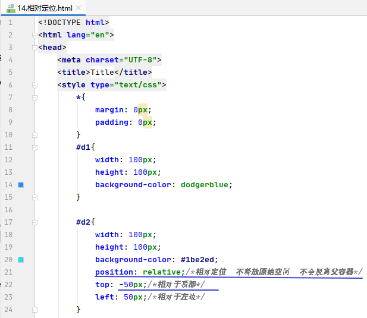Click the 相对于顶部 comment
The height and width of the screenshot is (318, 367).
click(x=177, y=285)
